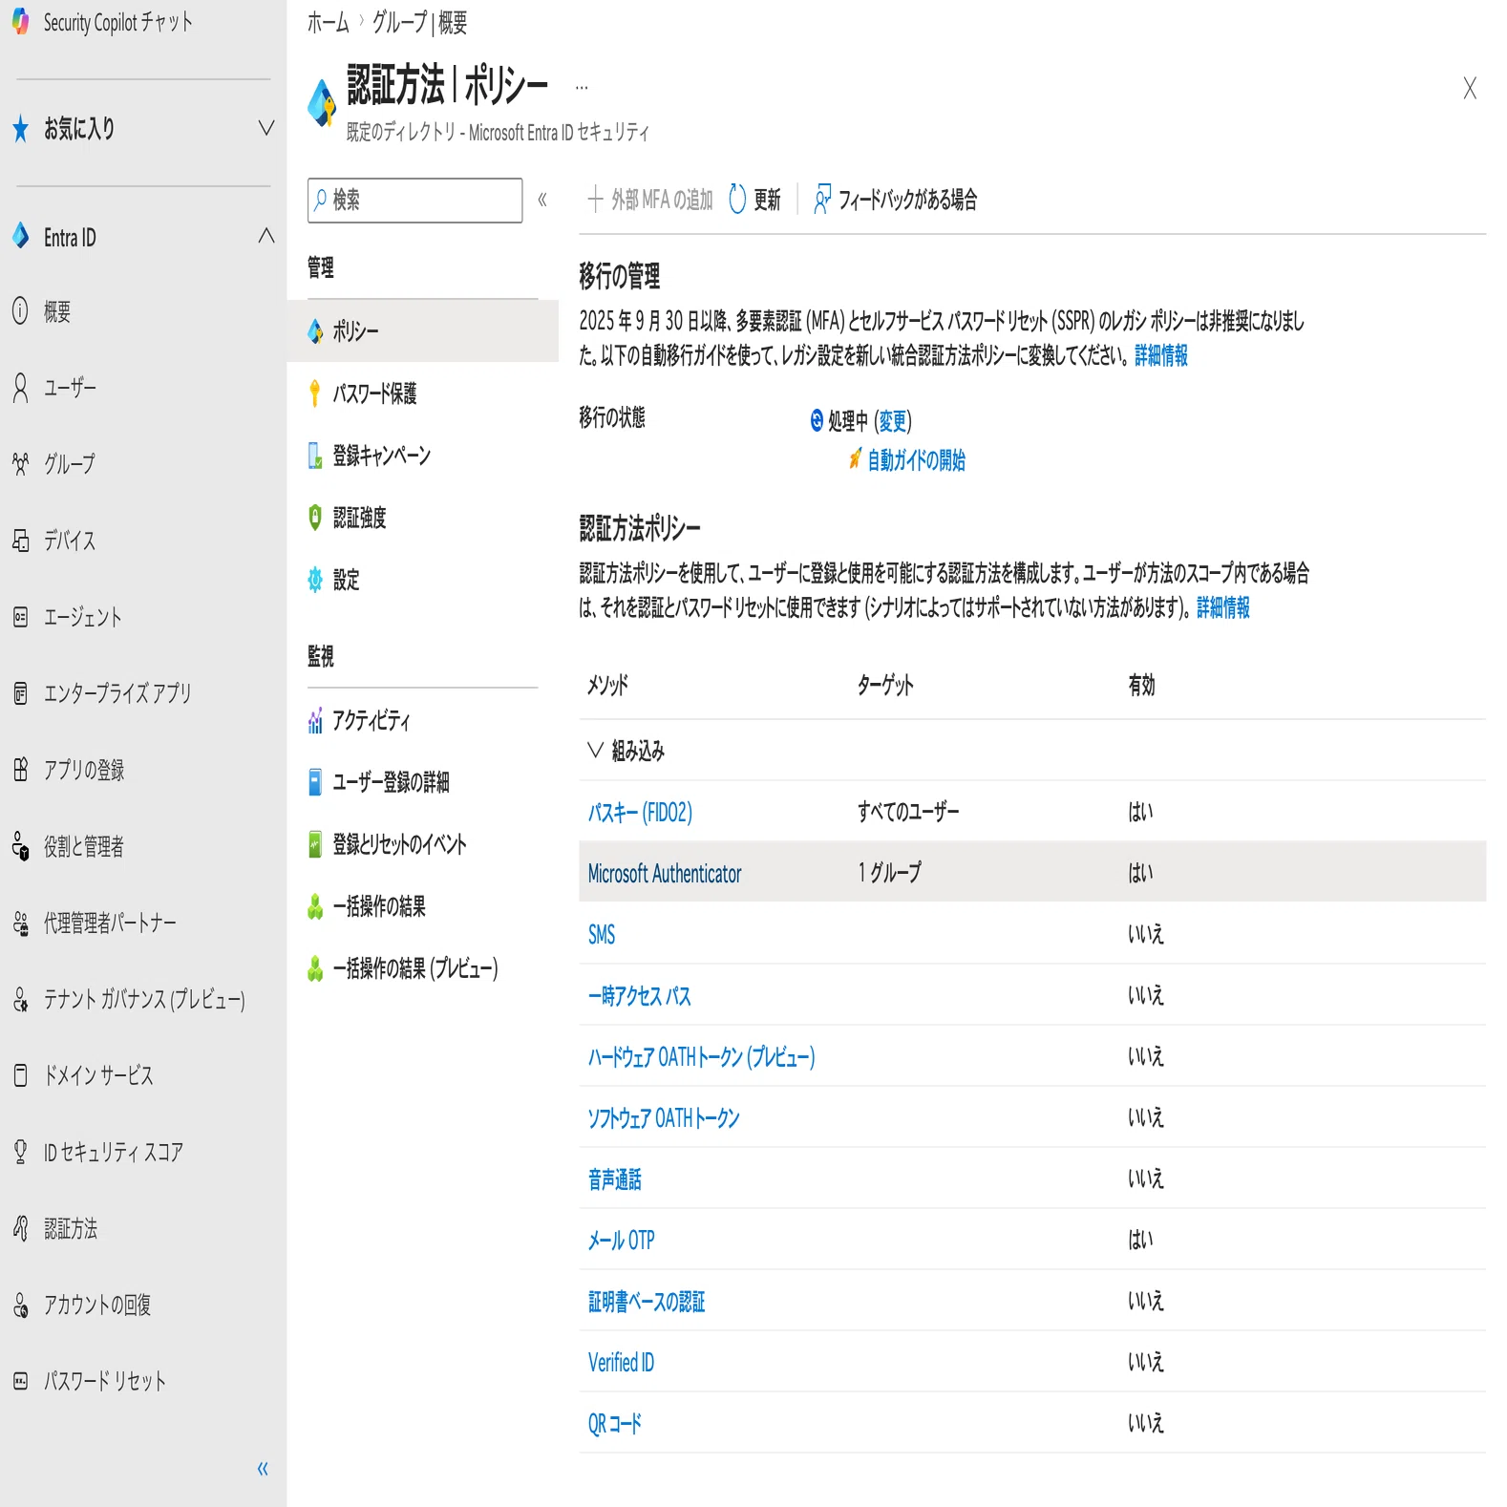Click the 検索 search field
The image size is (1507, 1507).
click(415, 200)
